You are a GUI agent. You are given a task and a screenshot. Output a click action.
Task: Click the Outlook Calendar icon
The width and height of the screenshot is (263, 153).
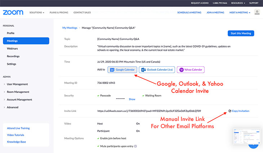click(x=143, y=70)
